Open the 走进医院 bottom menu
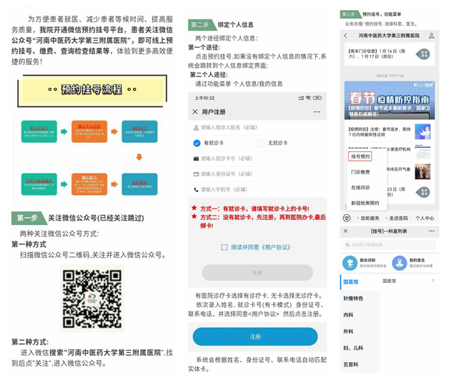This screenshot has height=380, width=449. point(397,218)
